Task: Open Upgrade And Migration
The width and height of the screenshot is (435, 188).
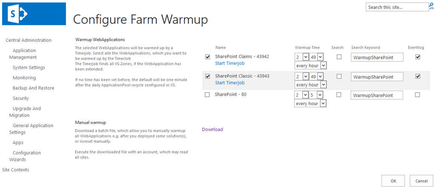Action: pos(25,112)
